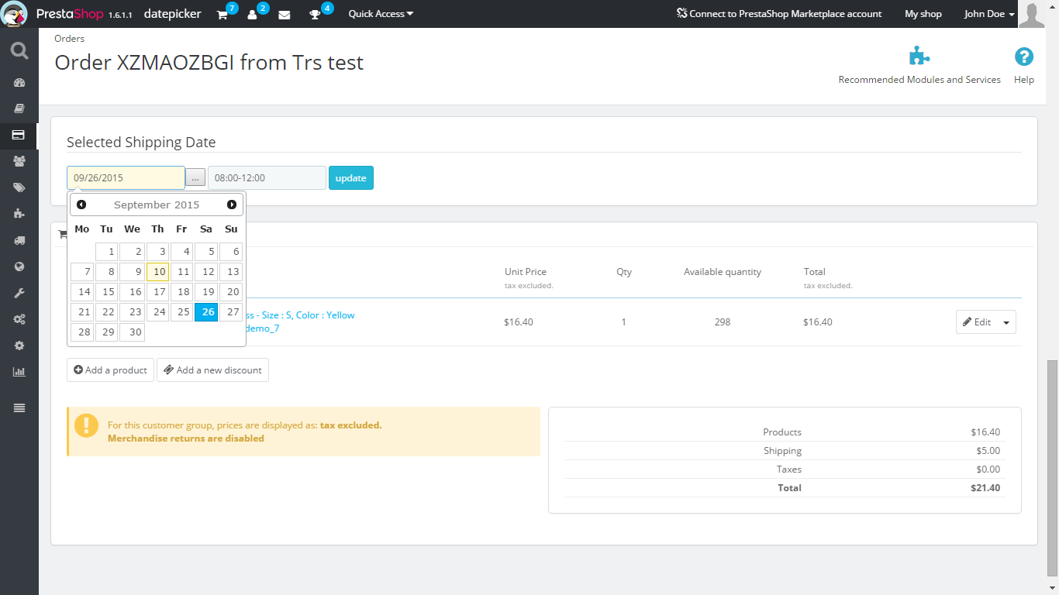Go to previous month in datepicker
The image size is (1059, 595).
pos(81,205)
